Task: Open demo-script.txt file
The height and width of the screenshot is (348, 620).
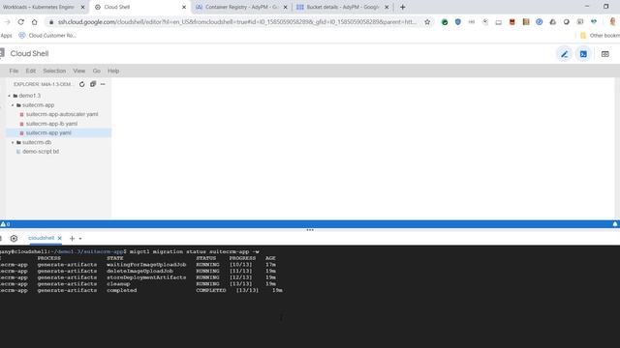Action: click(41, 152)
